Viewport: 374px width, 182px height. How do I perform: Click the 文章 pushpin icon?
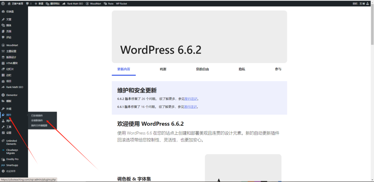[3, 19]
